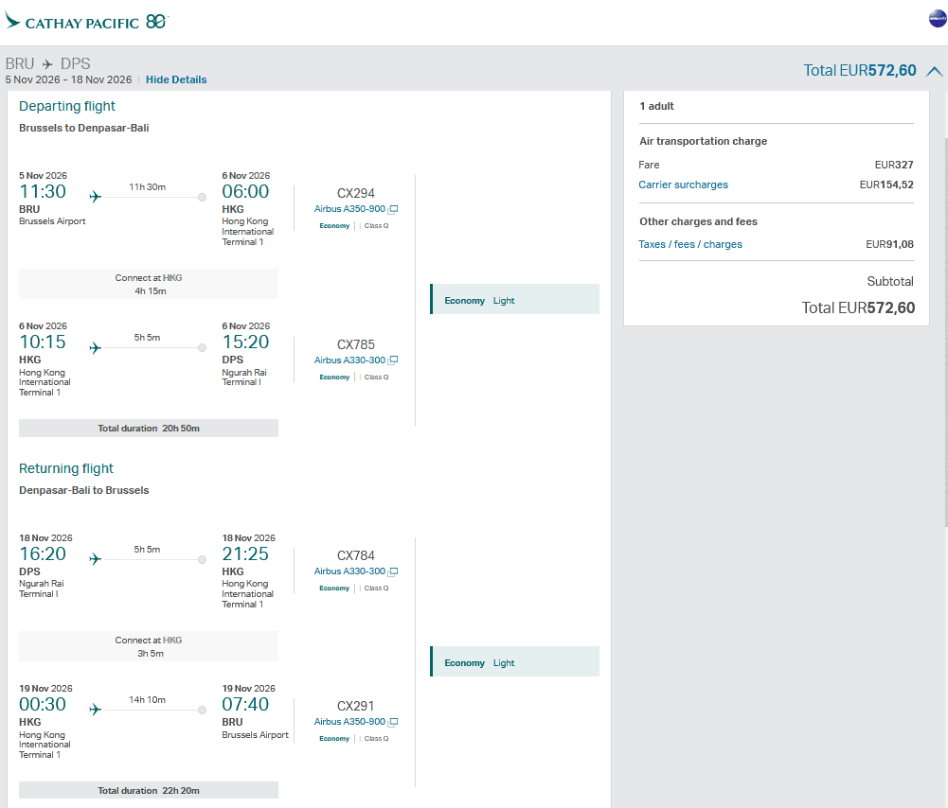View the Airbus A350-900 info for flight CX291

[x=349, y=722]
